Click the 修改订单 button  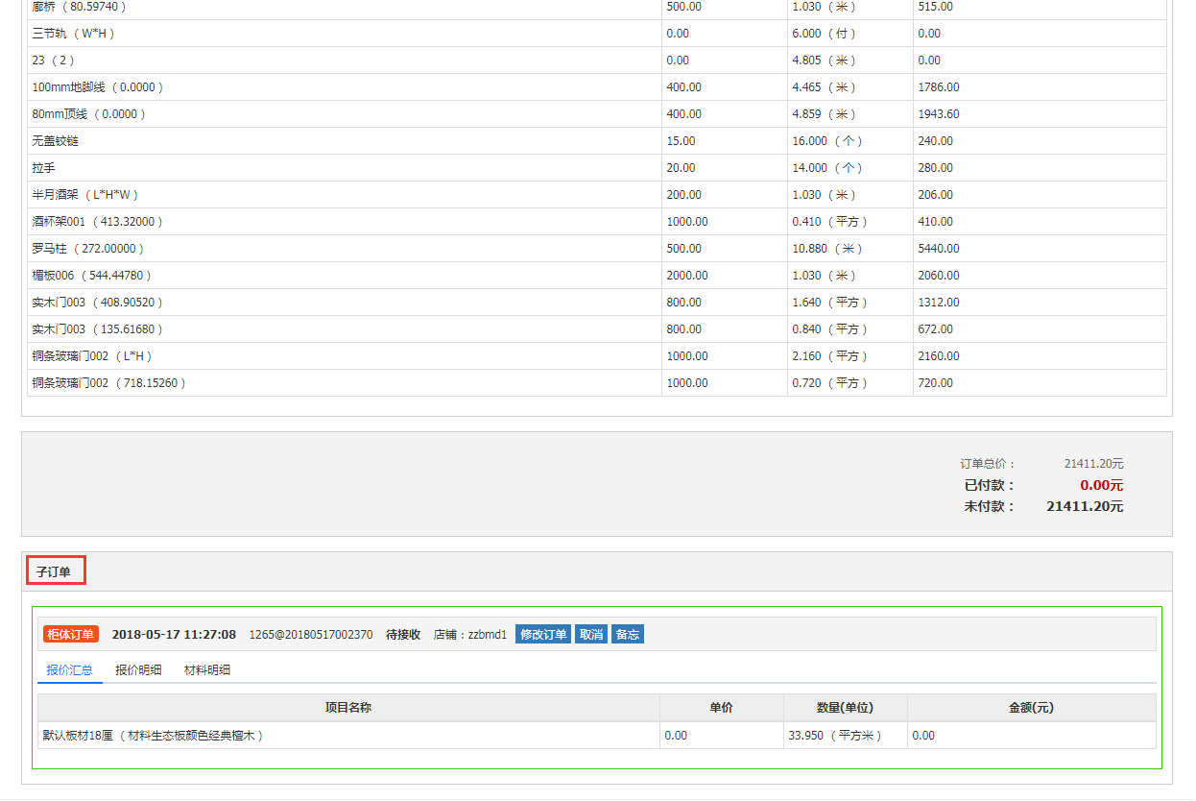543,634
